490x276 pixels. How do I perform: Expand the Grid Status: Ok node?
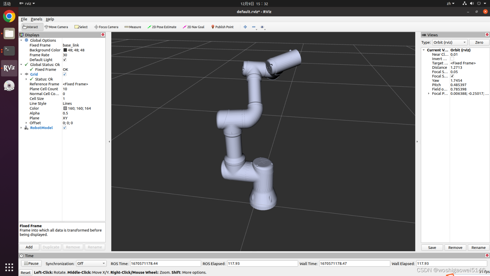click(26, 79)
